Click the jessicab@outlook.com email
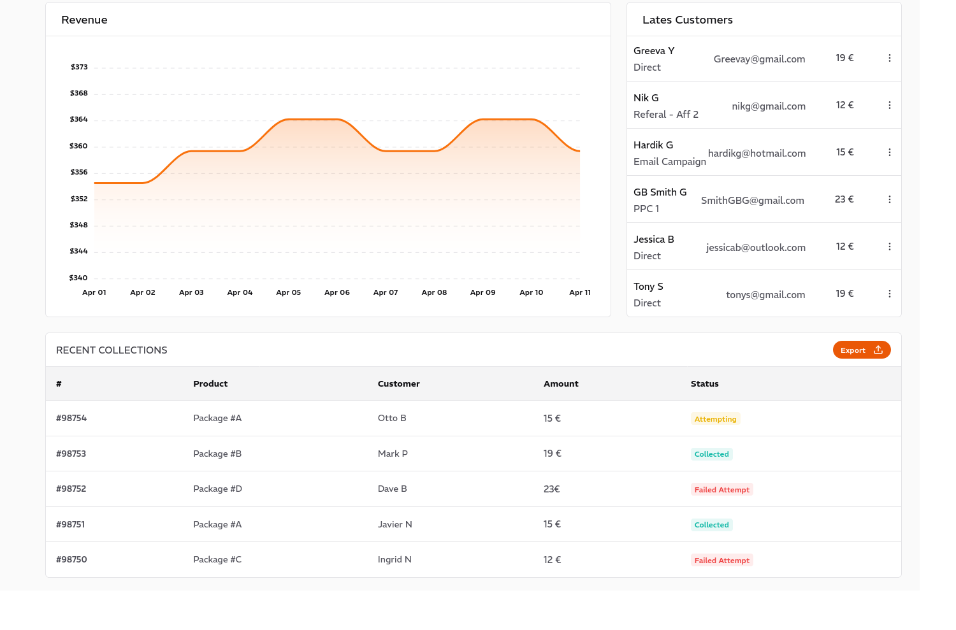This screenshot has width=956, height=630. tap(755, 248)
